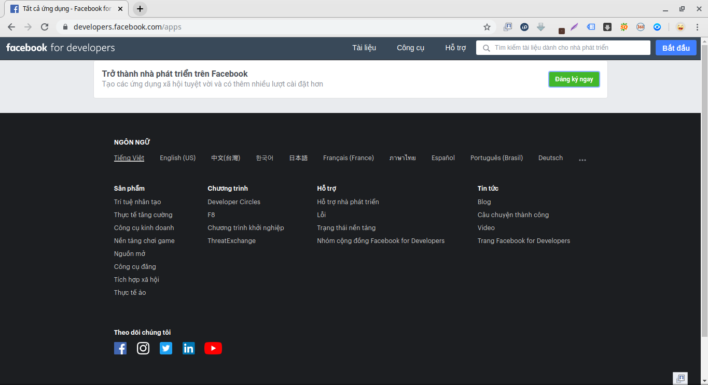
Task: Open Nguồn mở link
Action: (130, 254)
